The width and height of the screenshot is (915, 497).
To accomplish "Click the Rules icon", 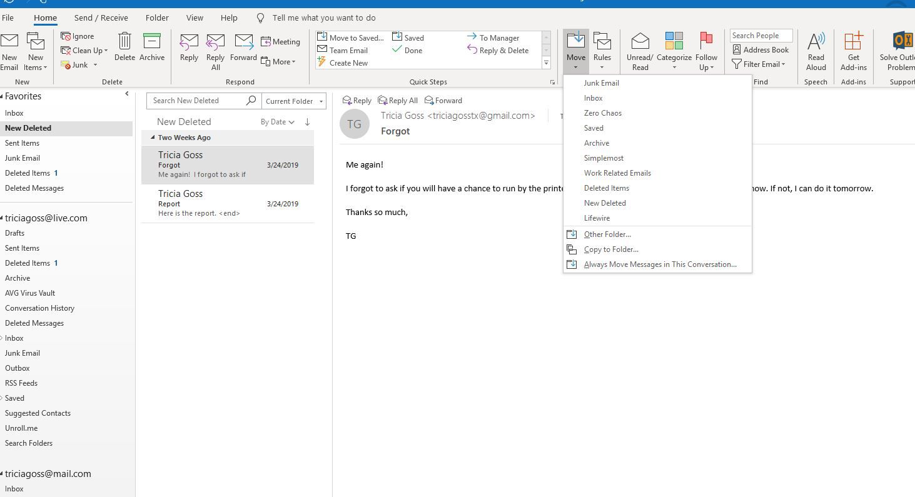I will click(602, 41).
